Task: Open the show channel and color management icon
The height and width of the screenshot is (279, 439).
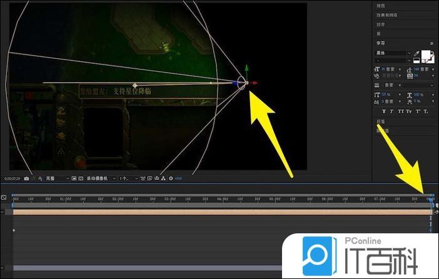Action: click(x=41, y=178)
